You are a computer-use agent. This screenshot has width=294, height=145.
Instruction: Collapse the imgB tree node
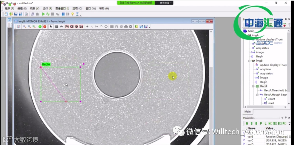(x=249, y=61)
